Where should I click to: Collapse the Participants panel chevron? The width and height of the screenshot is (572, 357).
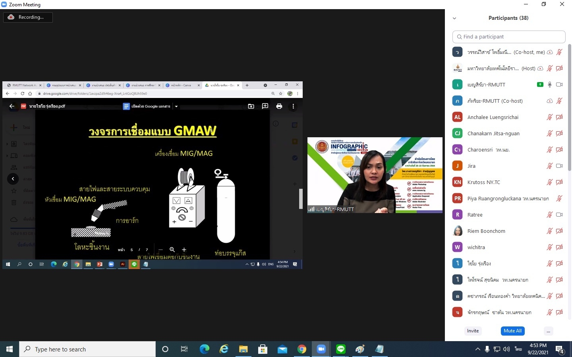(454, 18)
